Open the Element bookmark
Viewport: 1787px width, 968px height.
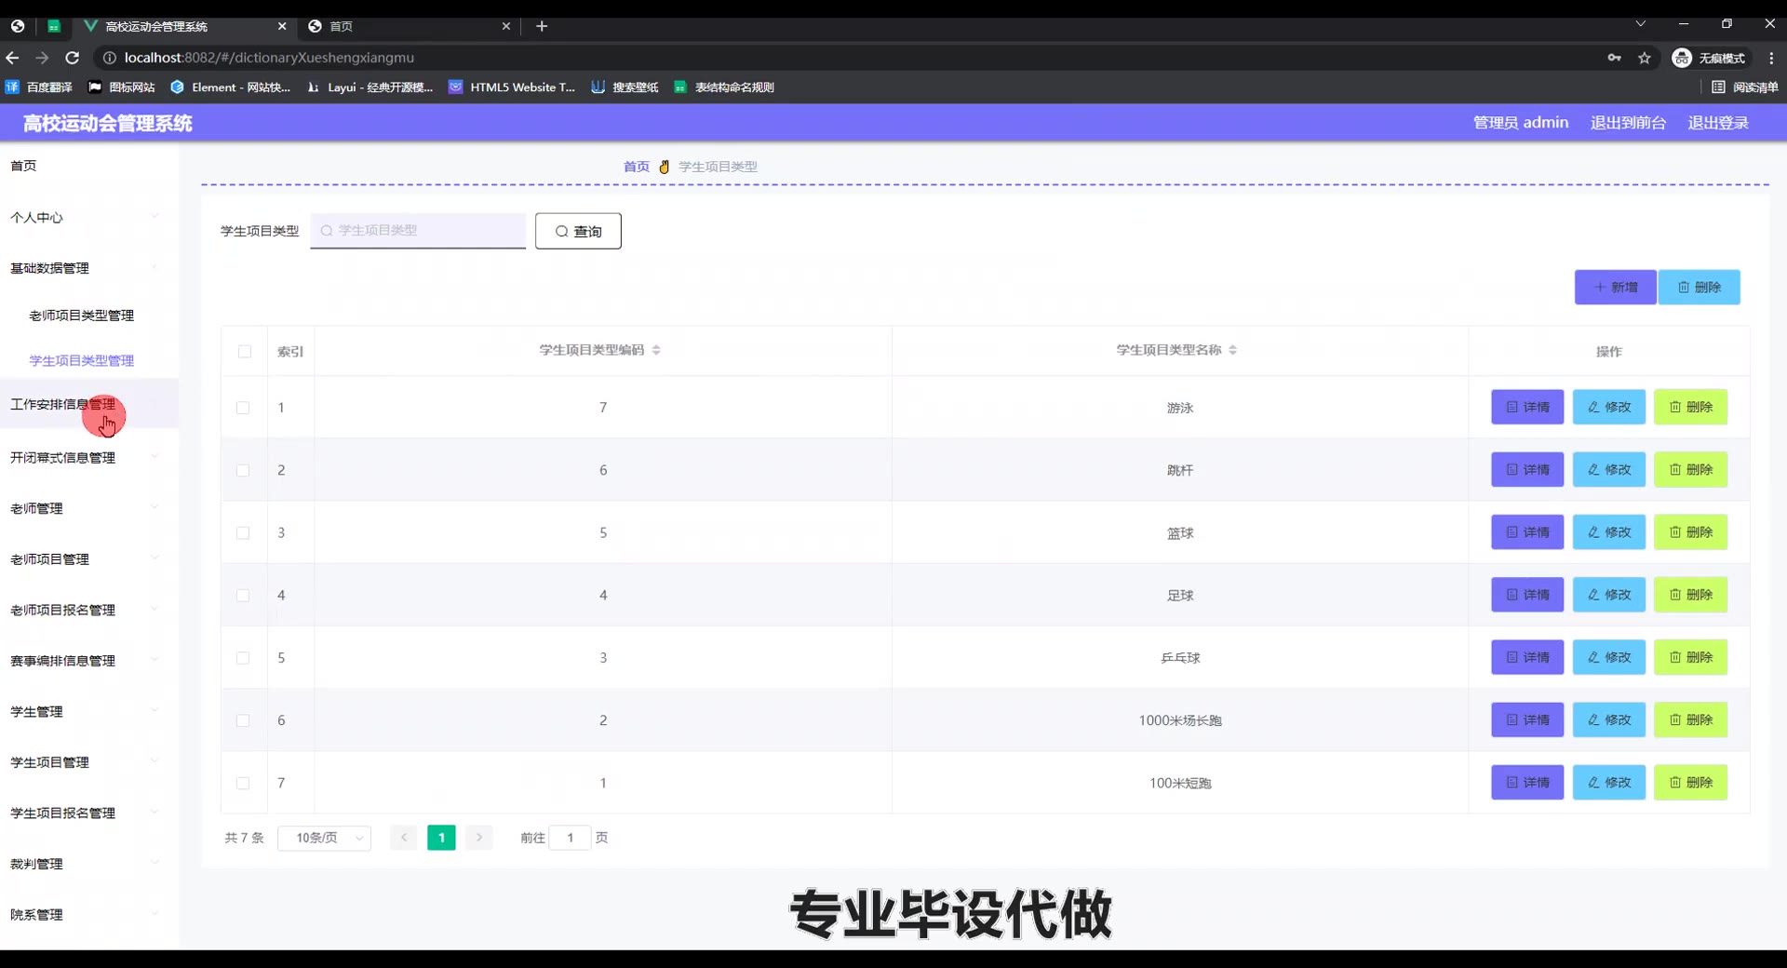point(231,87)
